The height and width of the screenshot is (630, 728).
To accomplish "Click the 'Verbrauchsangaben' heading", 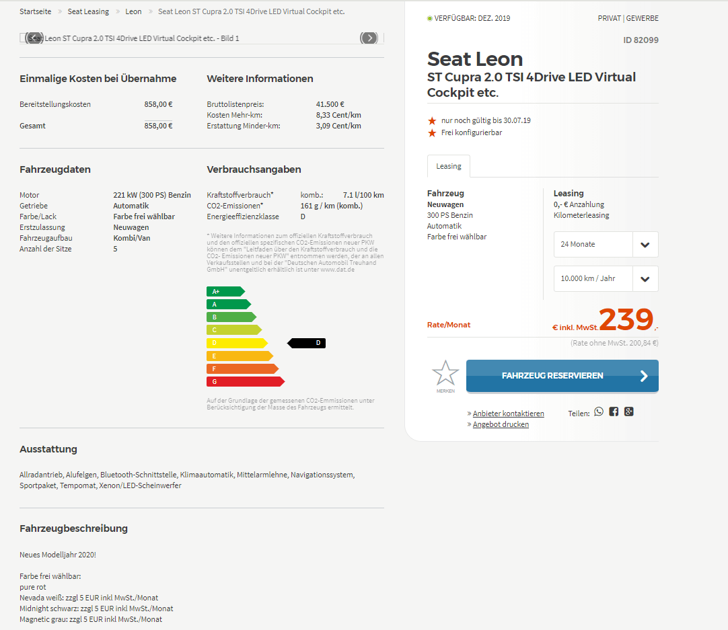I will point(254,169).
